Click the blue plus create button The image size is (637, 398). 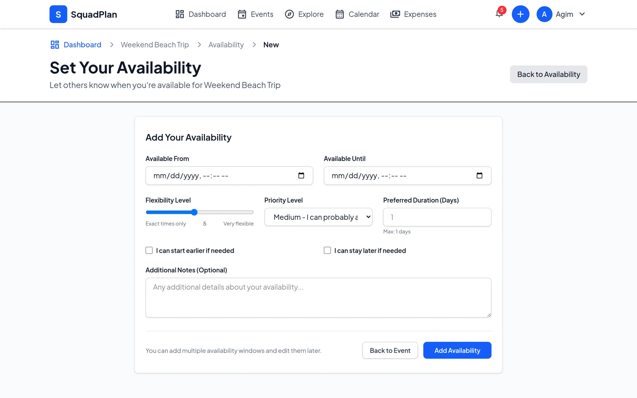[520, 14]
